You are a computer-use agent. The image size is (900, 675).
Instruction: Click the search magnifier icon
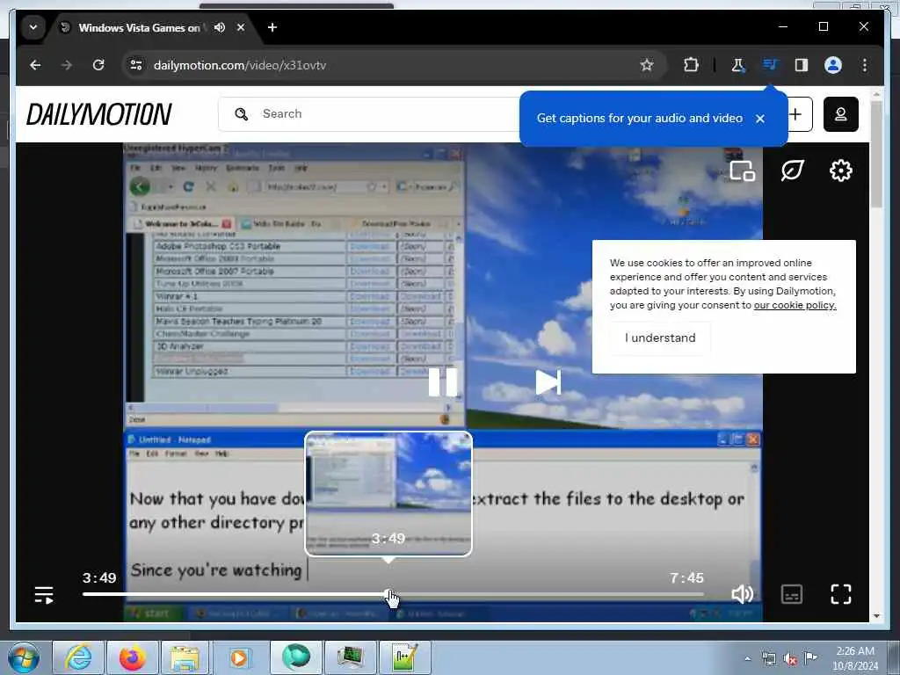(x=241, y=114)
